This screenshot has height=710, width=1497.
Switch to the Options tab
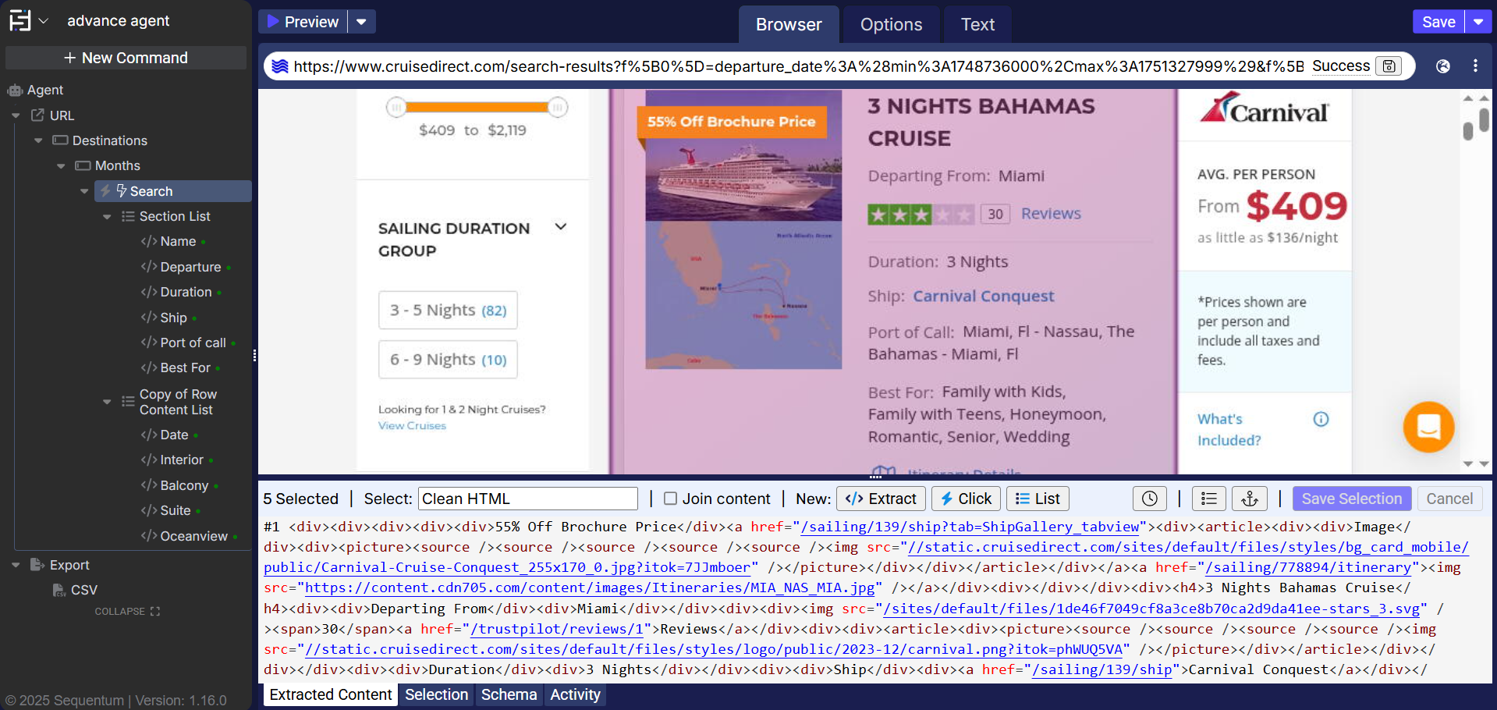[891, 24]
